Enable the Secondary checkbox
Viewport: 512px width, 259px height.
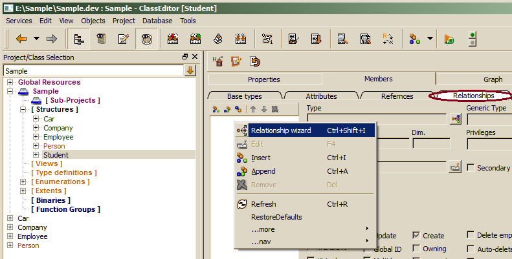[x=471, y=168]
